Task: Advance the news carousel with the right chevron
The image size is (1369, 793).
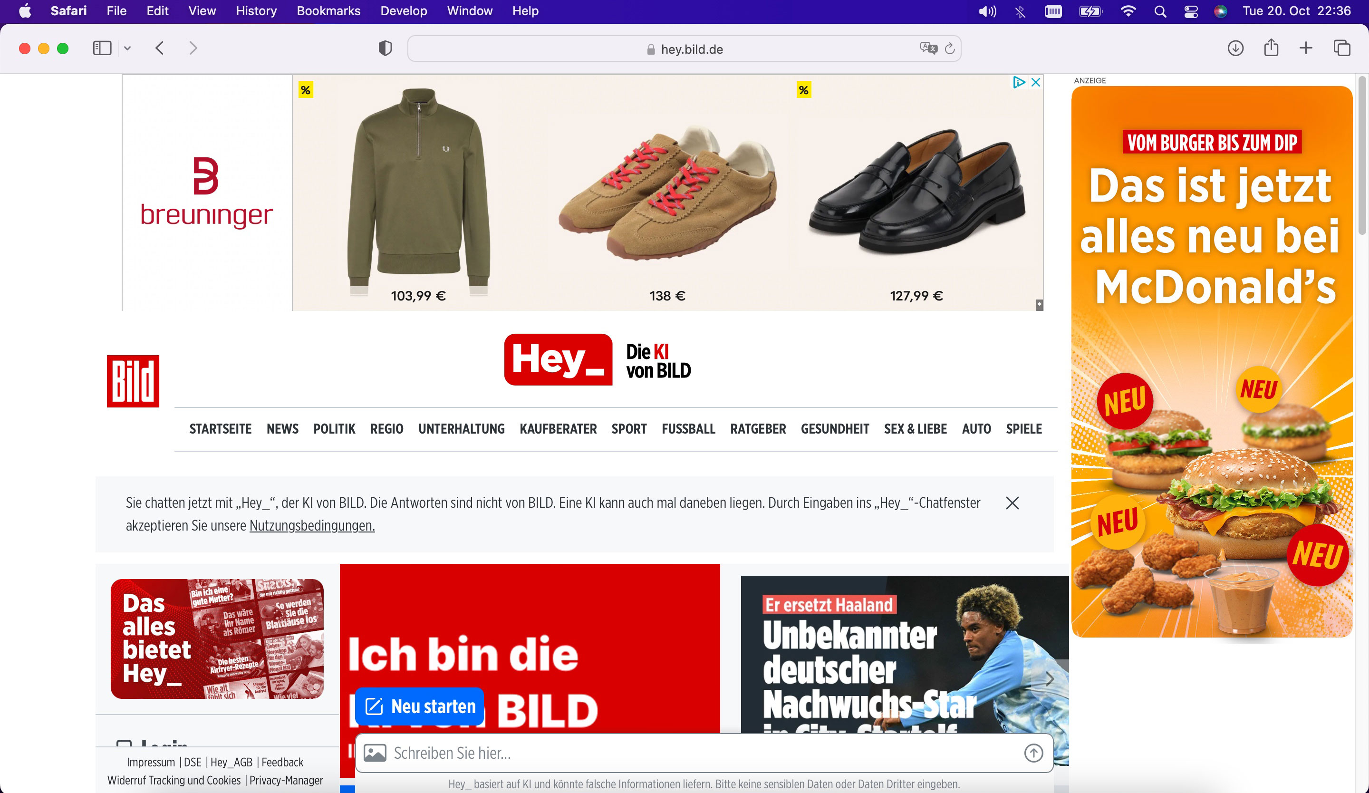Action: coord(1050,678)
